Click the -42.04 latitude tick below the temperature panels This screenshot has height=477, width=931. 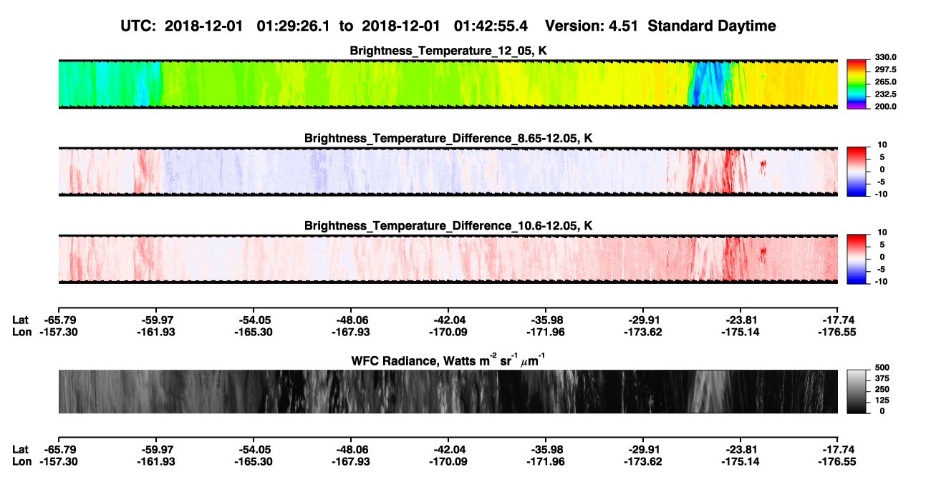(x=448, y=320)
